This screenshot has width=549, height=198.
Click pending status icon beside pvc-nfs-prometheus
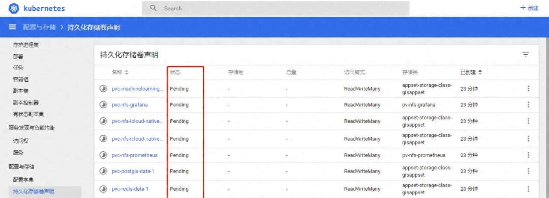[103, 155]
